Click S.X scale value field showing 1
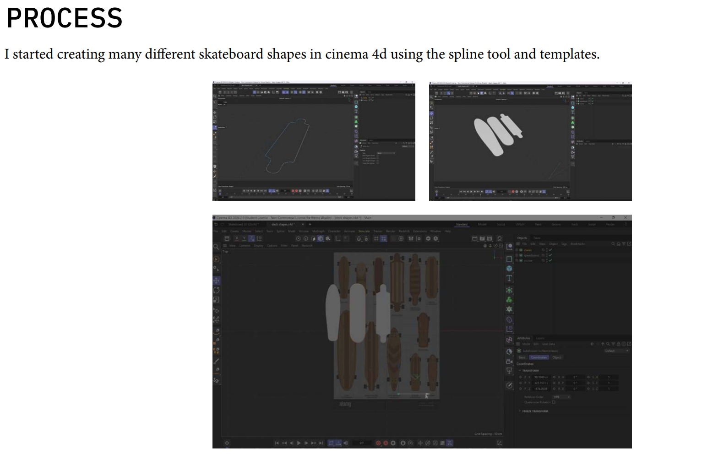Screen dimensions: 702x459 point(609,377)
